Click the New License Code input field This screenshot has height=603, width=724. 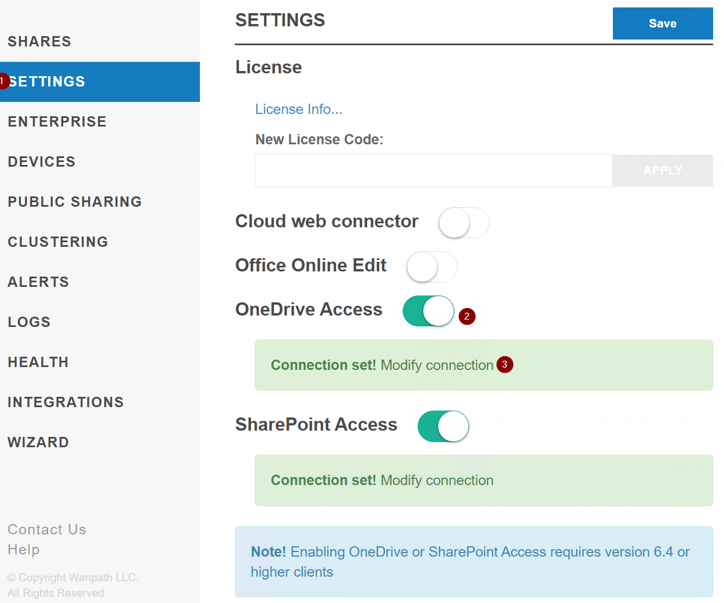point(434,170)
